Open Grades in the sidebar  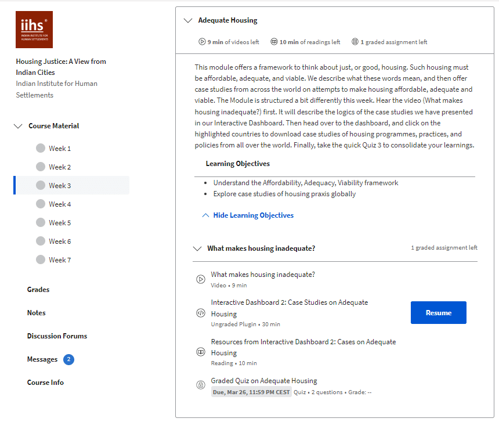click(x=38, y=290)
